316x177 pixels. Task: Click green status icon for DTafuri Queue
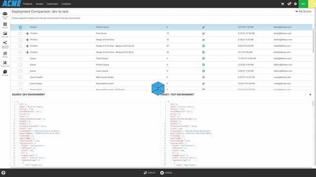point(203,64)
